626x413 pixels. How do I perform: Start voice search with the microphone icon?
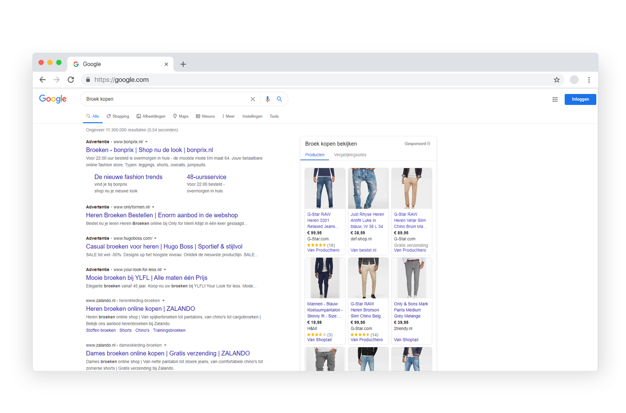click(x=267, y=99)
